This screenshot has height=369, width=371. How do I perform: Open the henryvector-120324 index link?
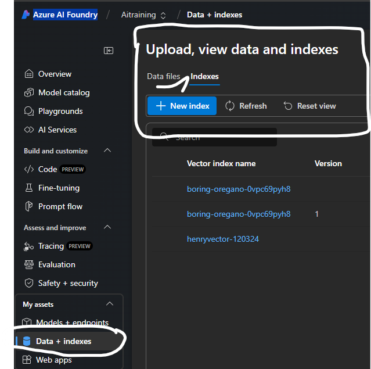point(222,239)
